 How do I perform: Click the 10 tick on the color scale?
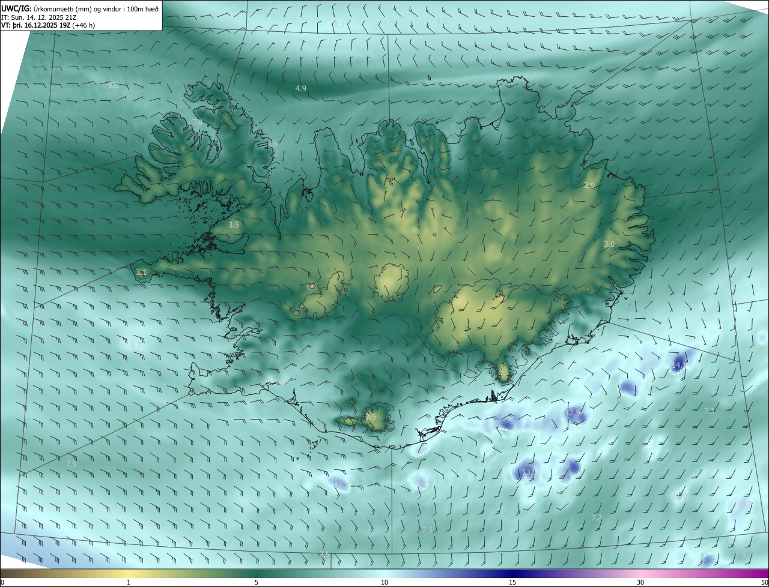384,582
